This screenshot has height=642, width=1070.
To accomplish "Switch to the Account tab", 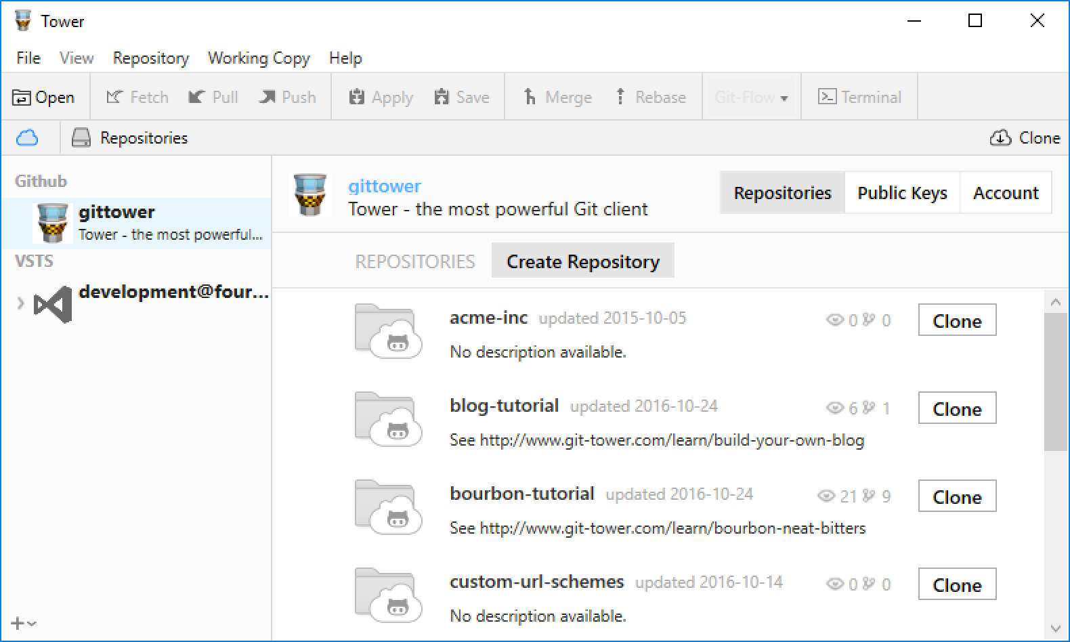I will (x=1005, y=193).
